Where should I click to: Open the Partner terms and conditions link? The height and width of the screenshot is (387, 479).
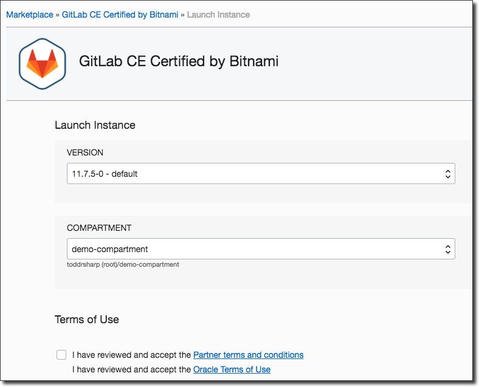point(248,355)
